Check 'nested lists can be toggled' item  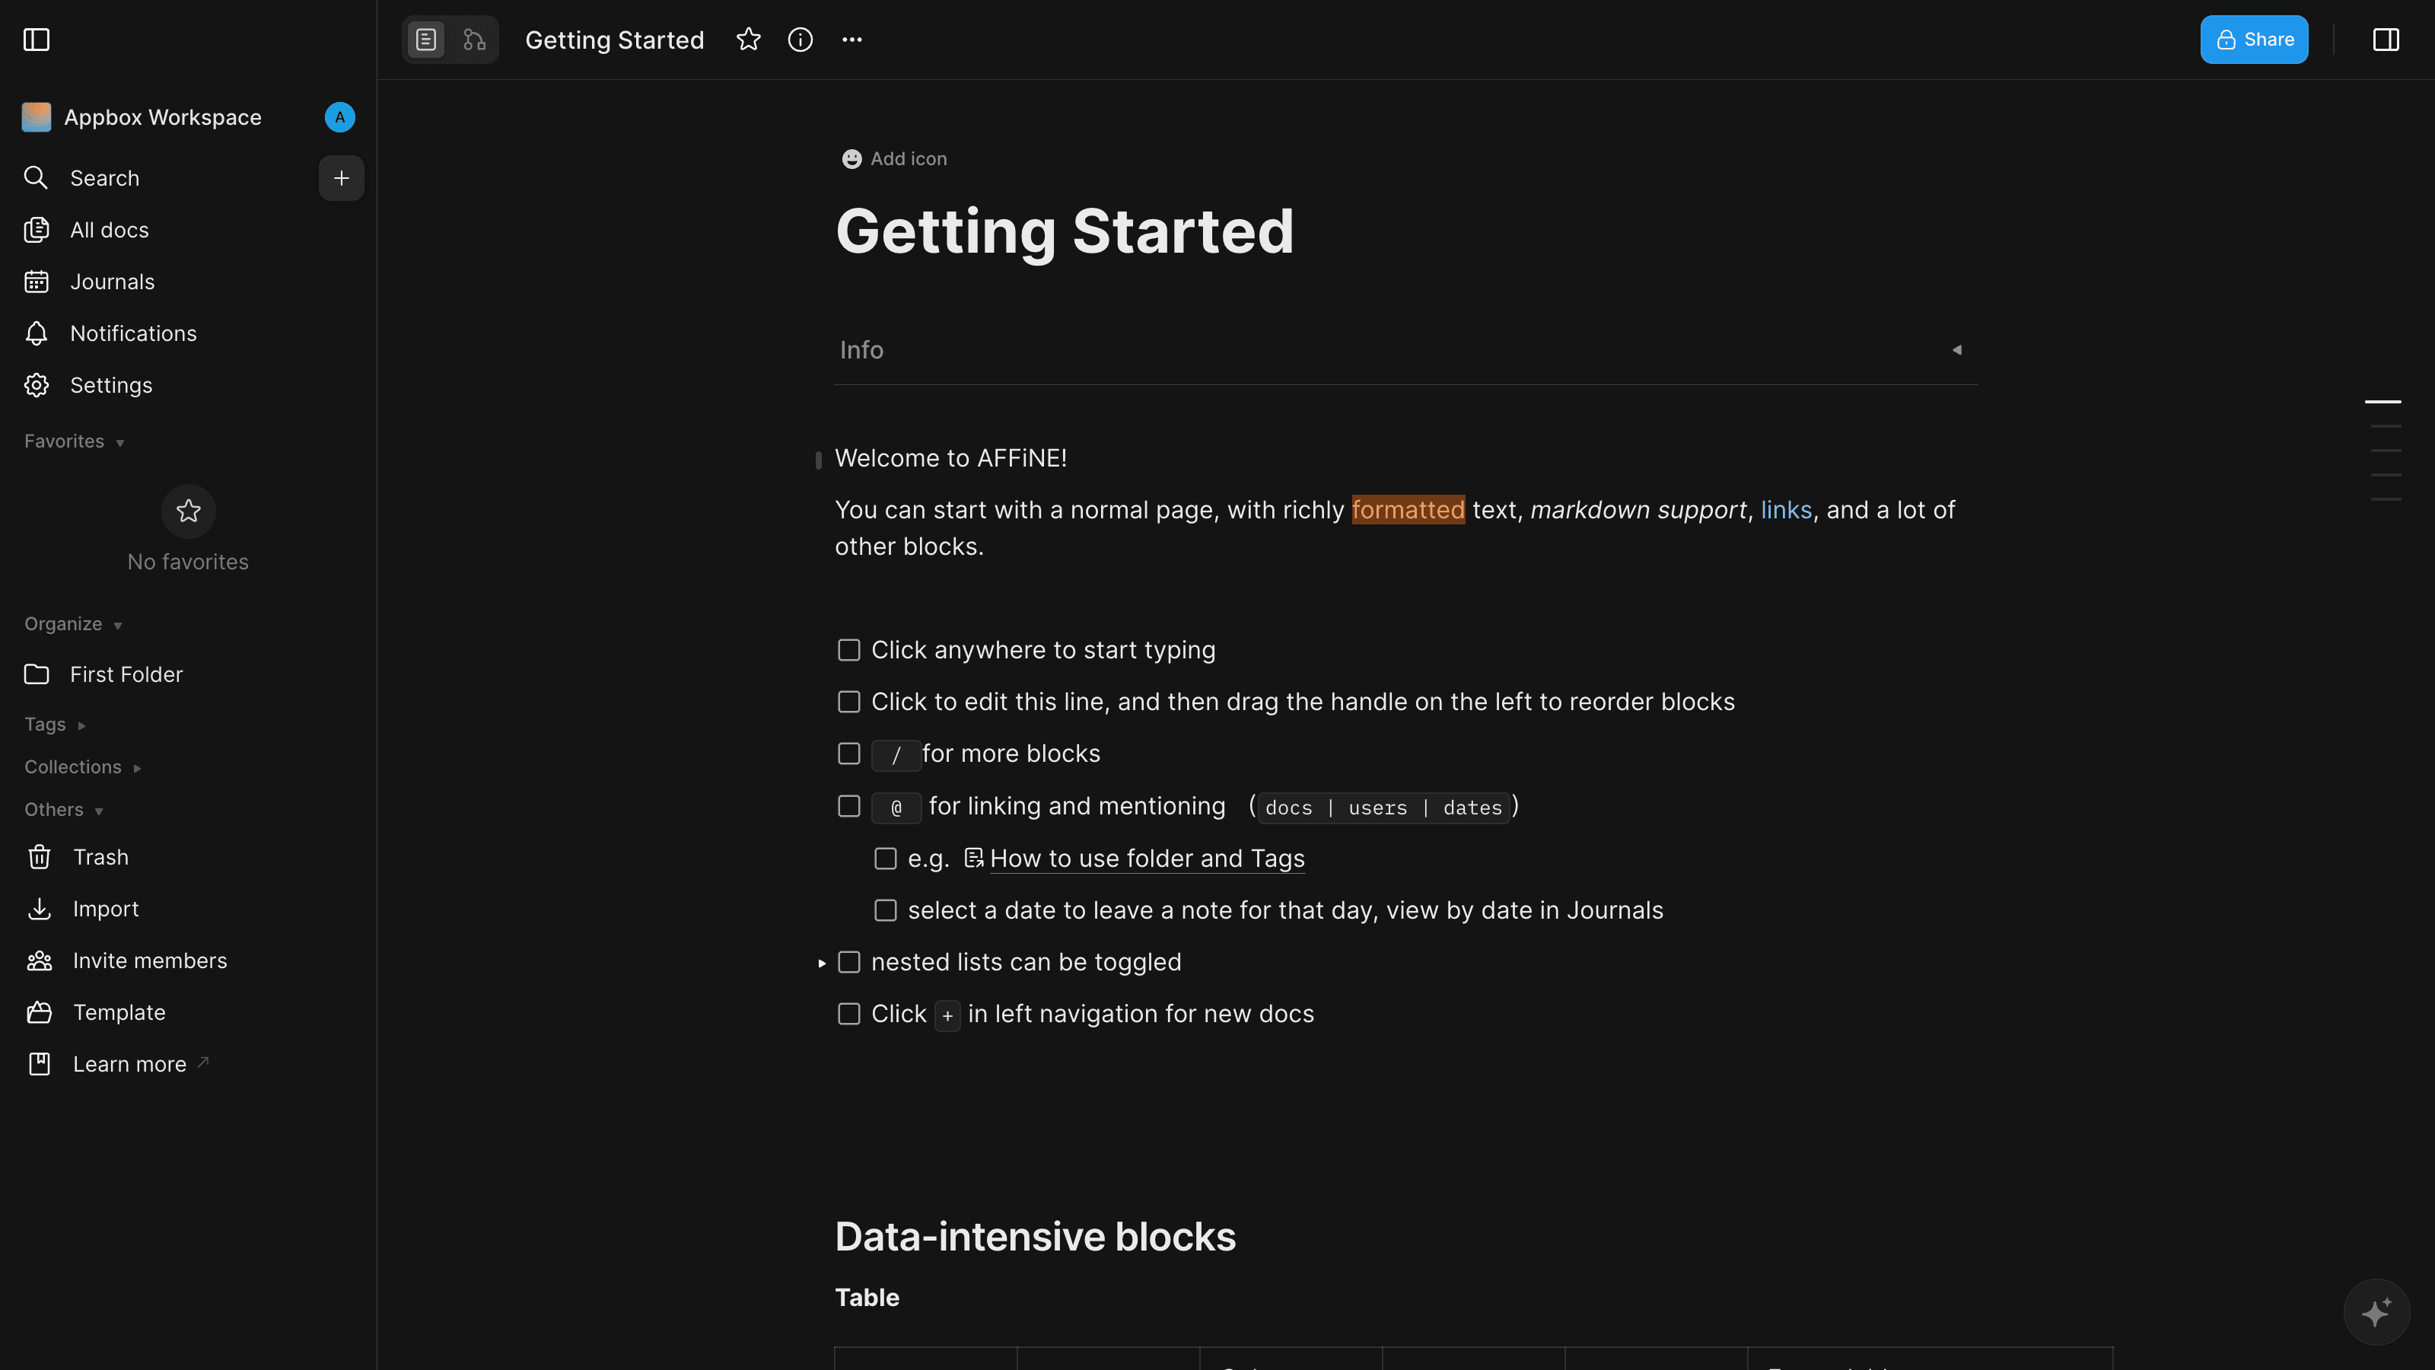849,963
